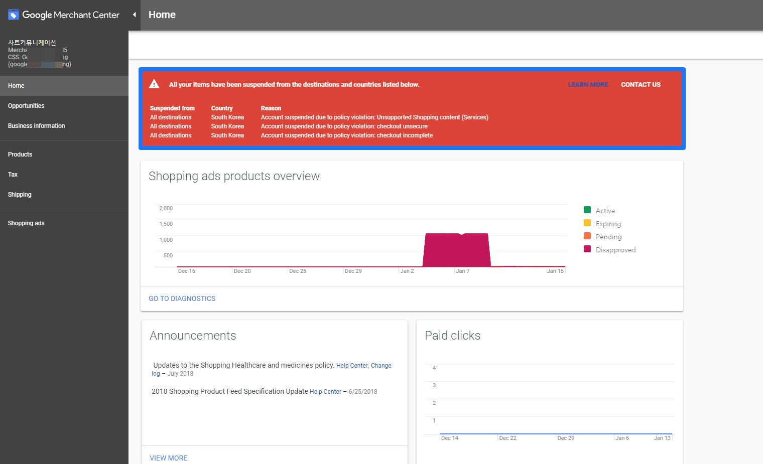Open Home in the sidebar
Image resolution: width=763 pixels, height=464 pixels.
(64, 86)
